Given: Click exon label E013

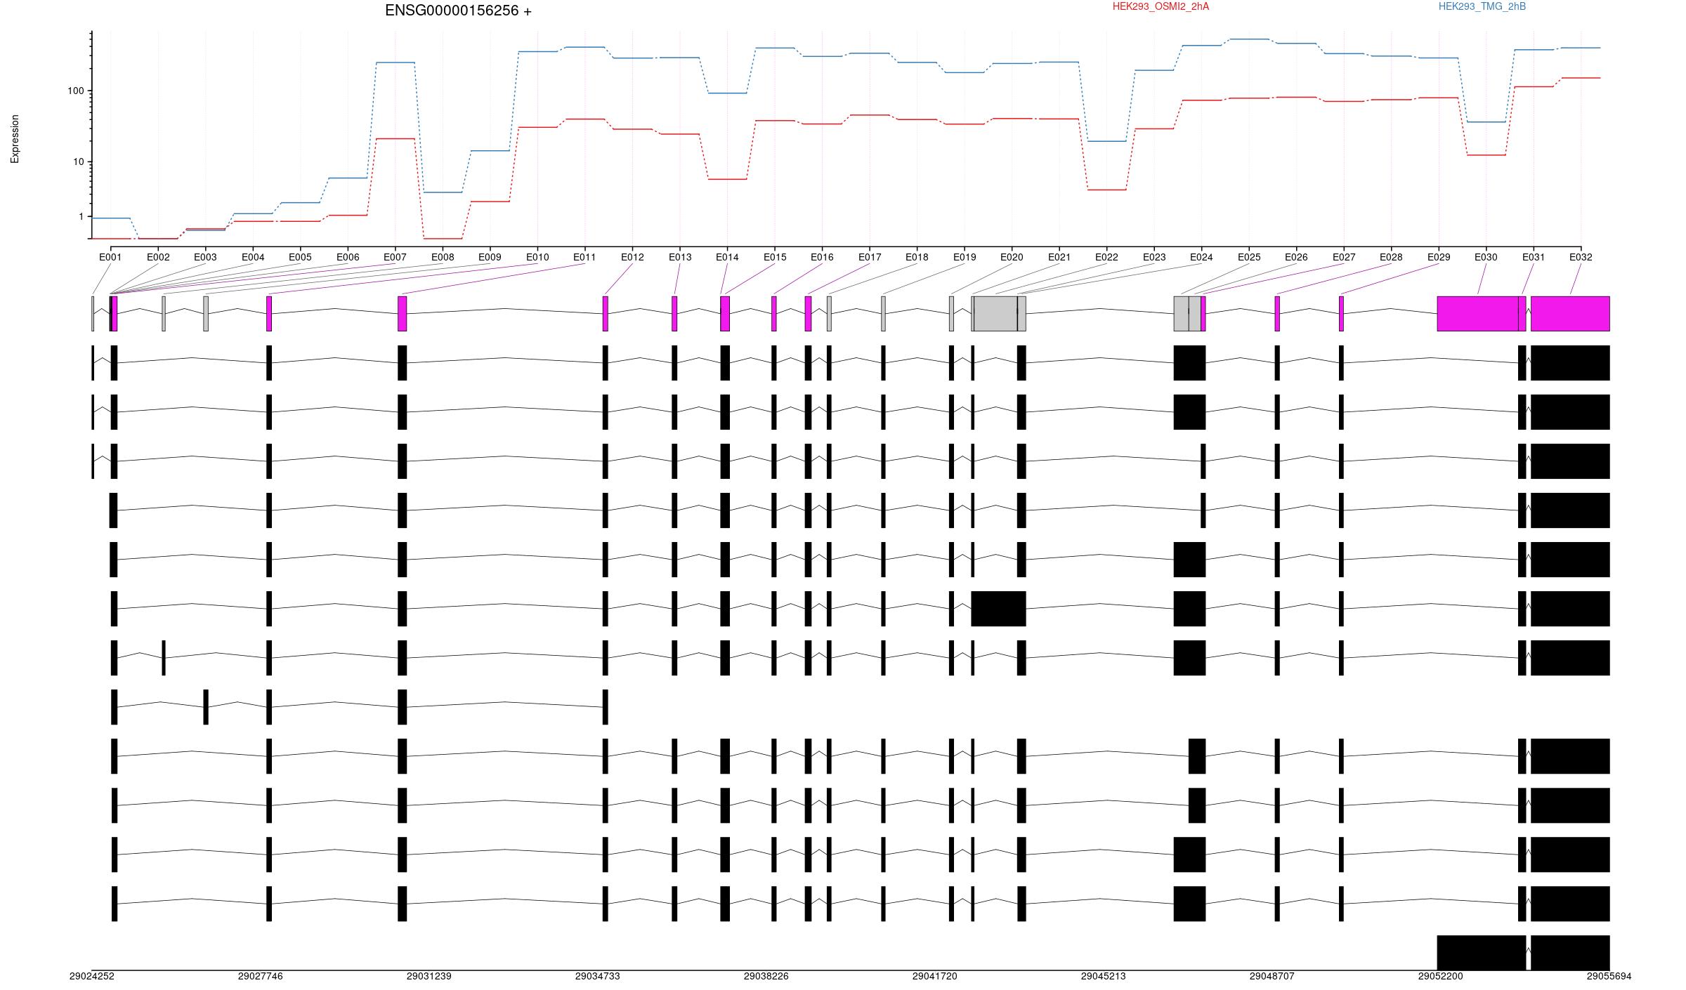Looking at the screenshot, I should coord(680,257).
